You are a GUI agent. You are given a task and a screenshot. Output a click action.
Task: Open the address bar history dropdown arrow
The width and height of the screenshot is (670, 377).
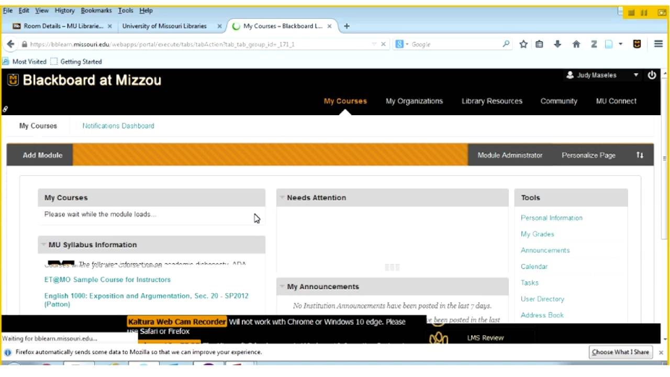tap(374, 45)
